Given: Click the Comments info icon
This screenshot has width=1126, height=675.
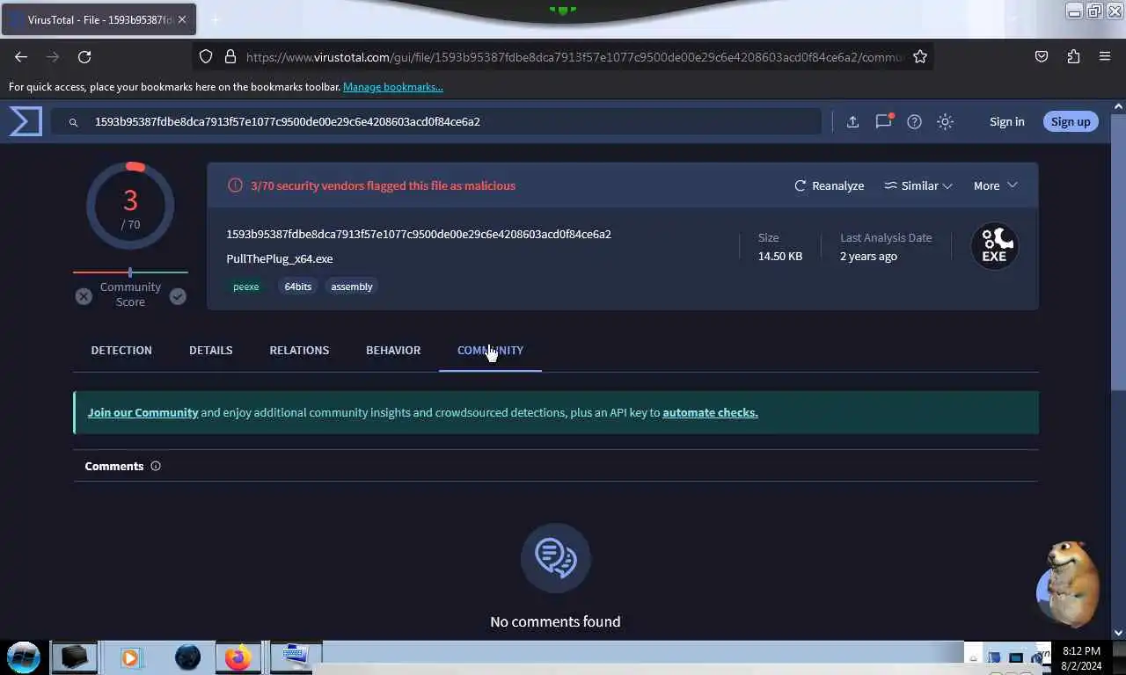Looking at the screenshot, I should [156, 466].
